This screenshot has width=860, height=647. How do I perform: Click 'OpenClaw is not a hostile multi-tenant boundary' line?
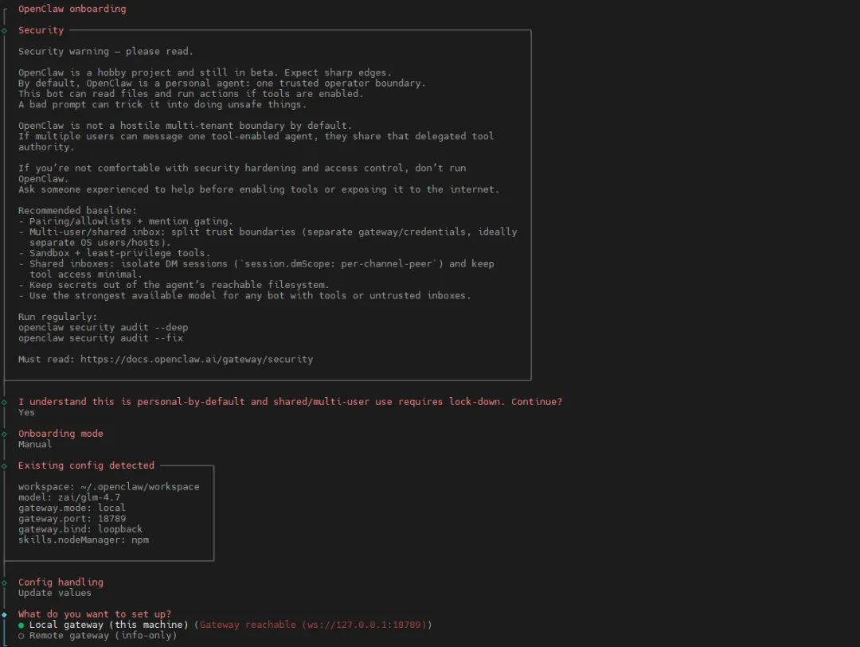coord(185,126)
